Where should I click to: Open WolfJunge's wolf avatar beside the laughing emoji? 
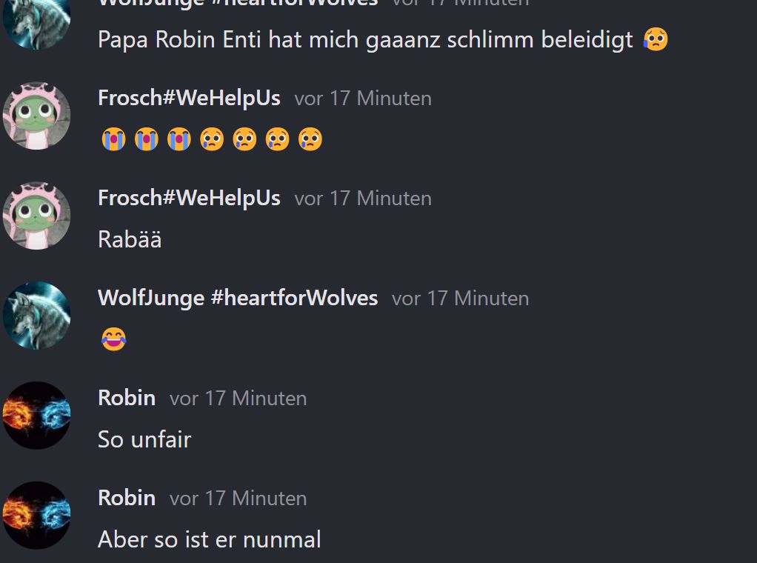37,316
